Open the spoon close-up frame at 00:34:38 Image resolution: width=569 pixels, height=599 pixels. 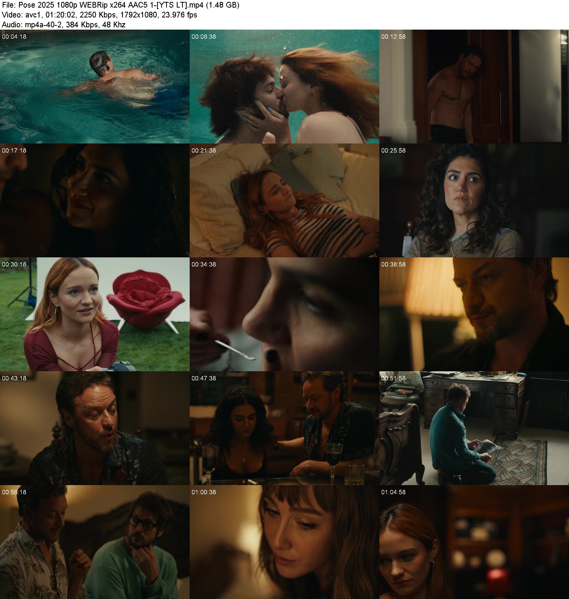[284, 314]
